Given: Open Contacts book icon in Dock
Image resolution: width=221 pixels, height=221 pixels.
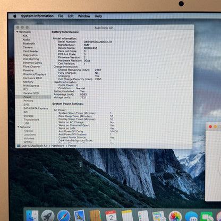Looking at the screenshot, I should (x=95, y=216).
